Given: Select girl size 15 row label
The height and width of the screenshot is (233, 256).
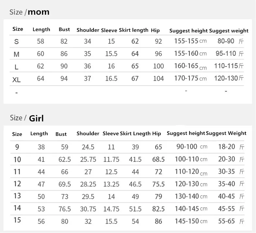Looking at the screenshot, I should (17, 220).
